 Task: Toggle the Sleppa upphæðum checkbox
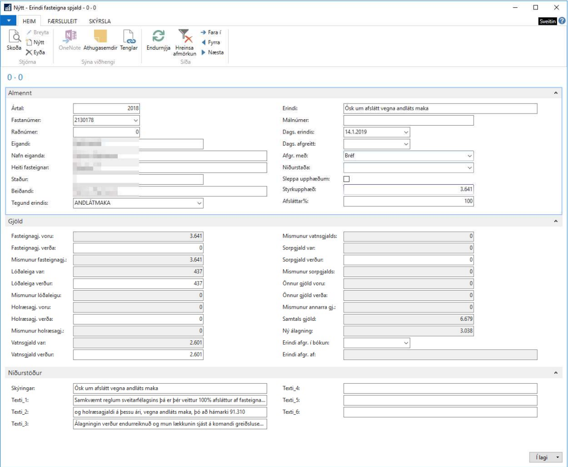tap(346, 179)
